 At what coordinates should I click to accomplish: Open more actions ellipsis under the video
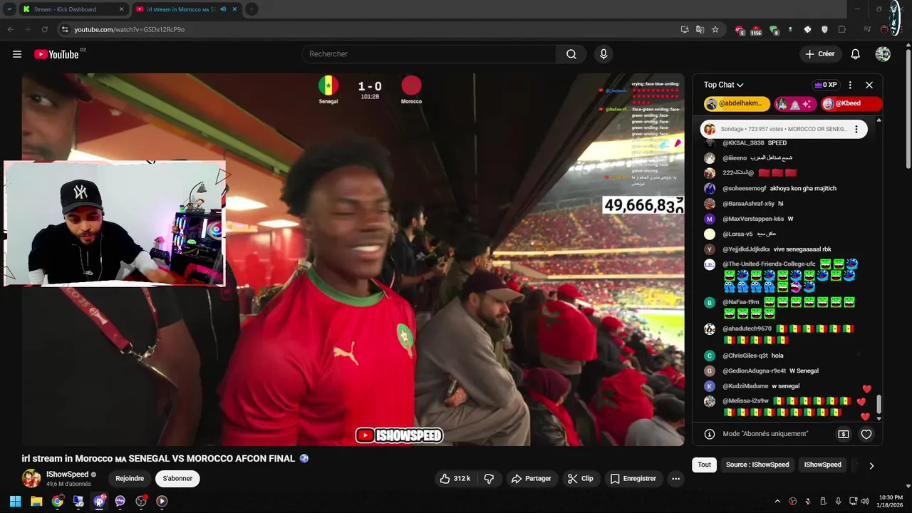click(675, 479)
